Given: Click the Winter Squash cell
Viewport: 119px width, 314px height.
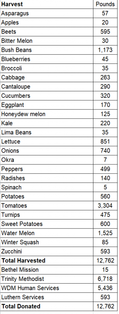Looking at the screenshot, I should [47, 242].
